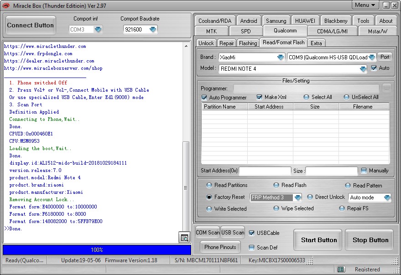Image resolution: width=401 pixels, height=275 pixels.
Task: Click the USB Scan button
Action: pos(233,232)
